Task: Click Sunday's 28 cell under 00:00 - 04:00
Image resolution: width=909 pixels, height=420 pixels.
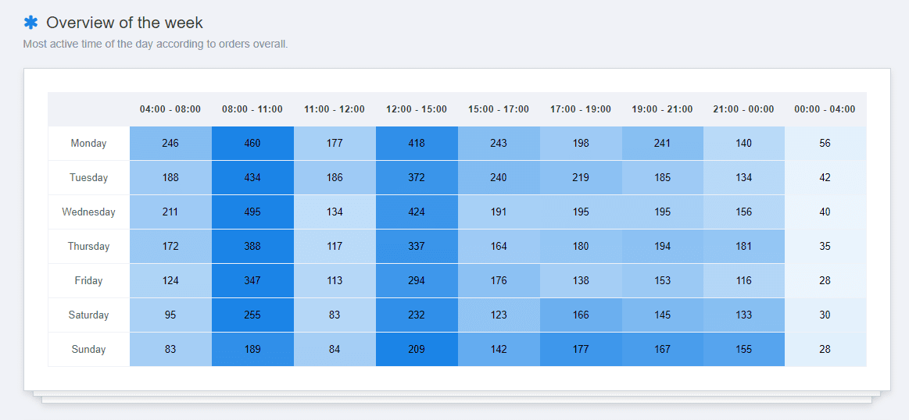Action: coord(825,349)
